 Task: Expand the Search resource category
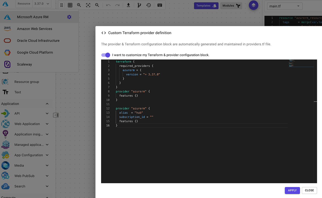47,186
